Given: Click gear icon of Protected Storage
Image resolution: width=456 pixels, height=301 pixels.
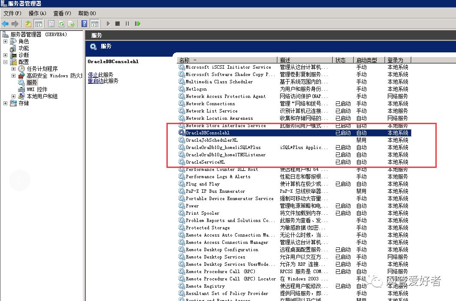Looking at the screenshot, I should click(182, 228).
